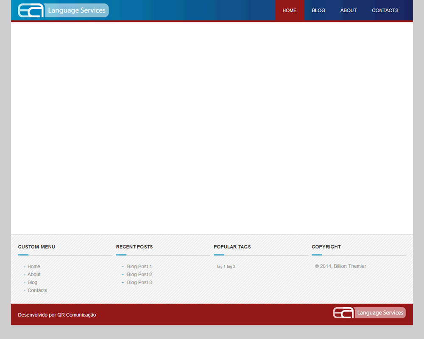Select tag 1 under Popular Tags
Image resolution: width=424 pixels, height=339 pixels.
(221, 267)
